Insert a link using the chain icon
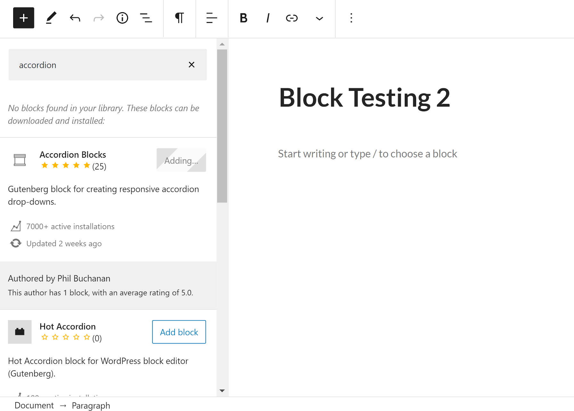 292,18
